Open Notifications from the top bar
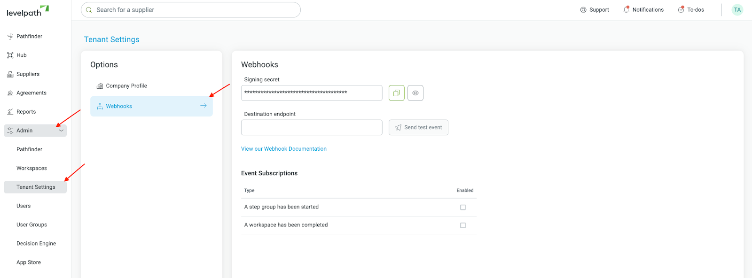Viewport: 752px width, 278px height. click(x=627, y=9)
